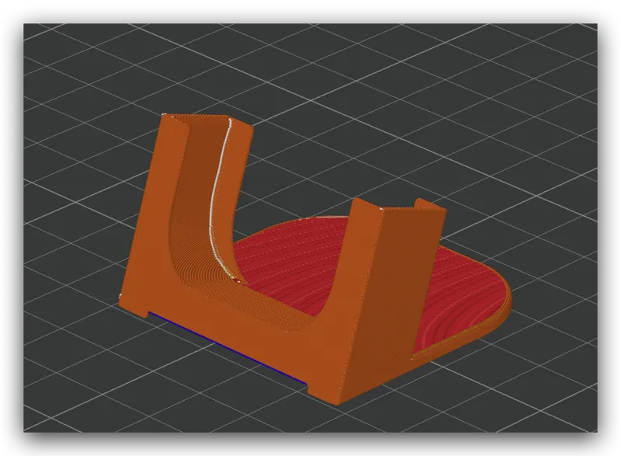Click the blue edge line under the model
The width and height of the screenshot is (621, 456).
pyautogui.click(x=227, y=348)
